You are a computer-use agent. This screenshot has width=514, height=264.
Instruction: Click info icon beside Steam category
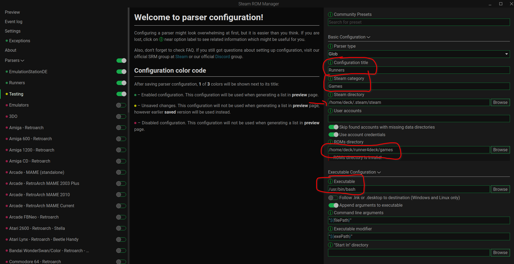pyautogui.click(x=330, y=79)
